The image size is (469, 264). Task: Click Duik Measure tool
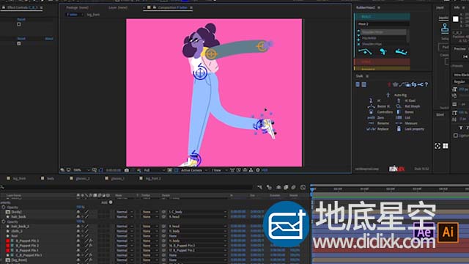coord(407,123)
